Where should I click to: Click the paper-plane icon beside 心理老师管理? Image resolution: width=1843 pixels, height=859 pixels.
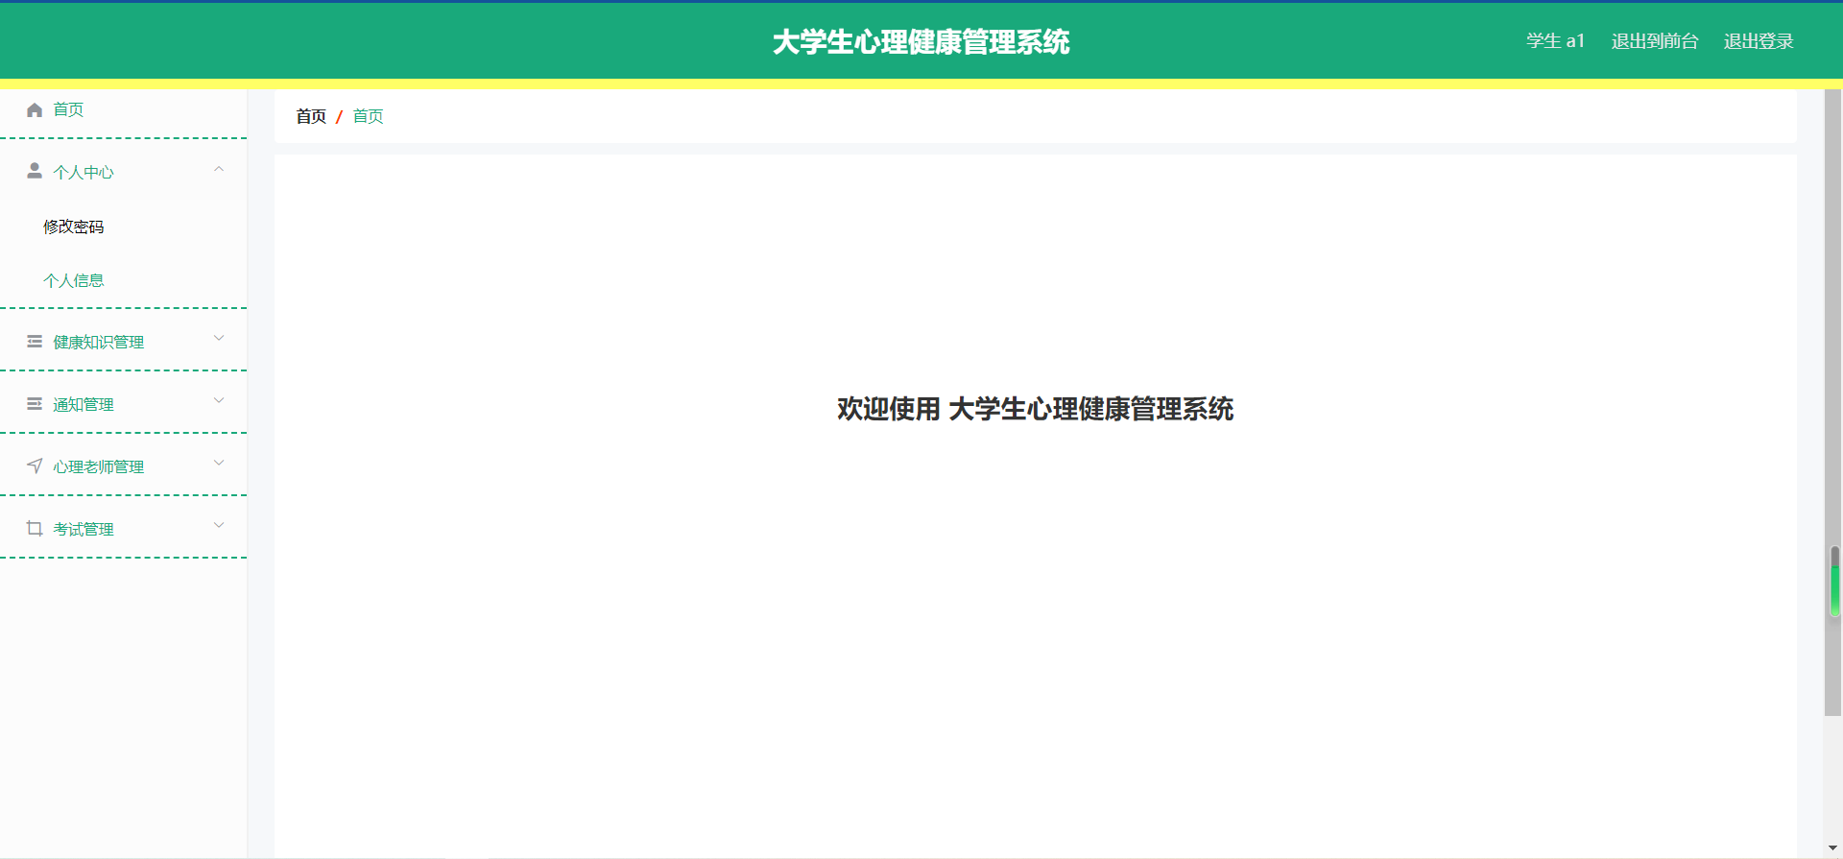point(35,466)
